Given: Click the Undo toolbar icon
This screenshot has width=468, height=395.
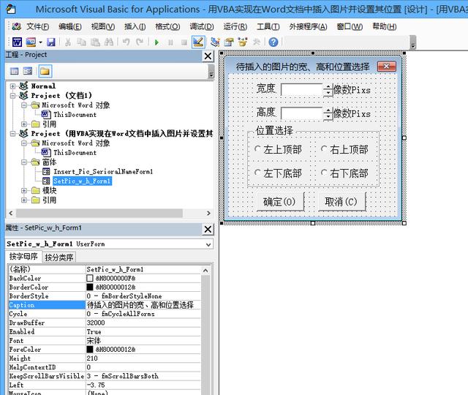Looking at the screenshot, I should click(x=127, y=42).
